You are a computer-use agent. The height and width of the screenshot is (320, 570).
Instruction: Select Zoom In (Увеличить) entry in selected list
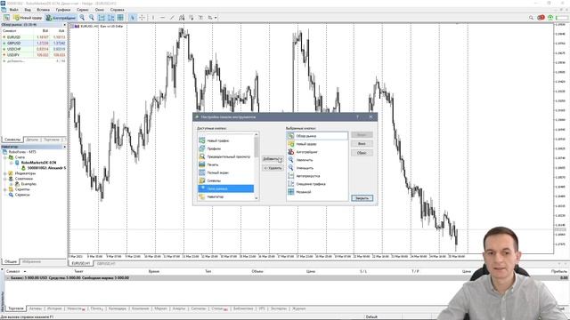(x=317, y=160)
